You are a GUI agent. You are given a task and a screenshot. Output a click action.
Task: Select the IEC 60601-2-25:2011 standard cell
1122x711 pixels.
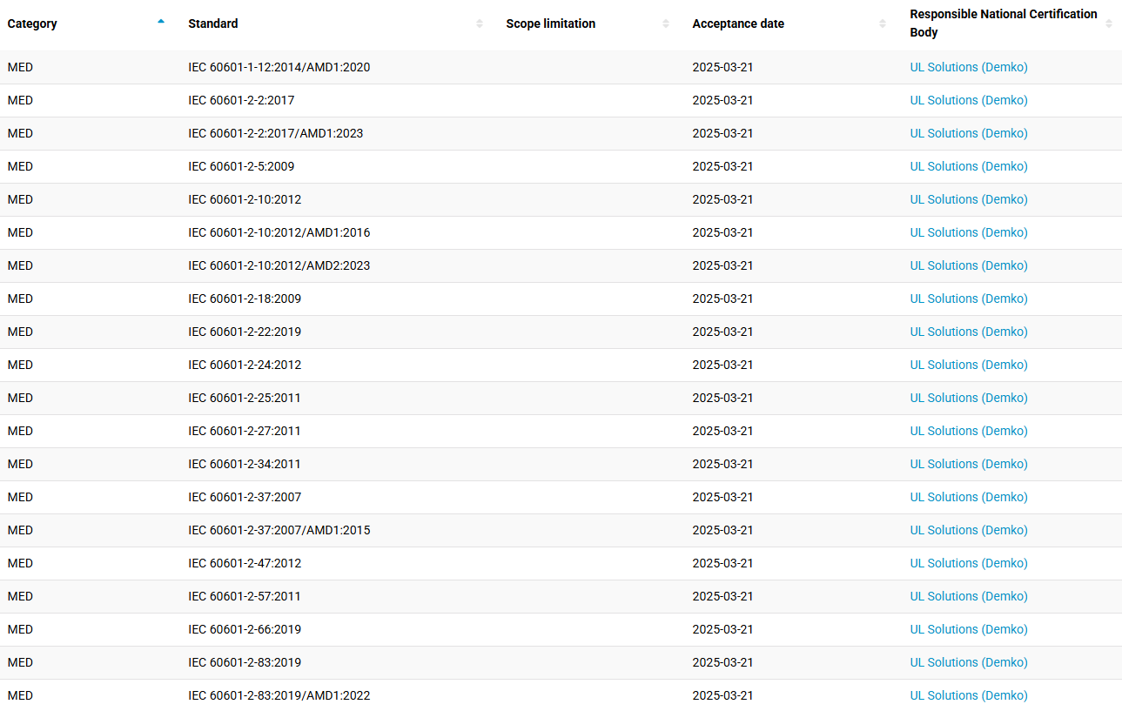click(x=245, y=398)
